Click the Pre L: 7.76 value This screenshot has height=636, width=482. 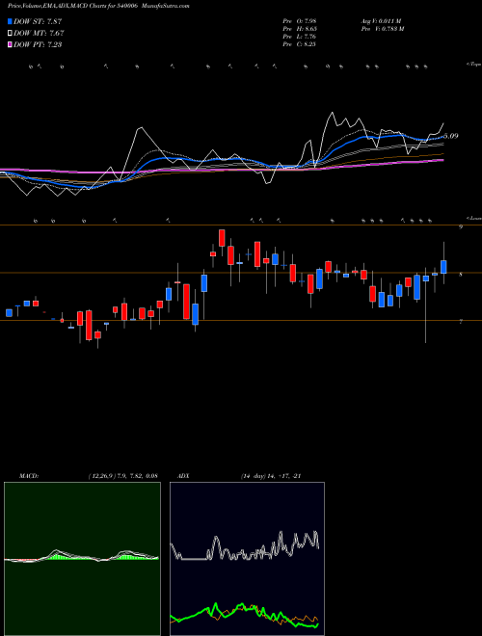click(x=300, y=37)
